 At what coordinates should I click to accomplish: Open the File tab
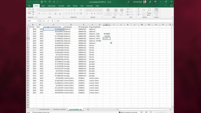click(29, 6)
